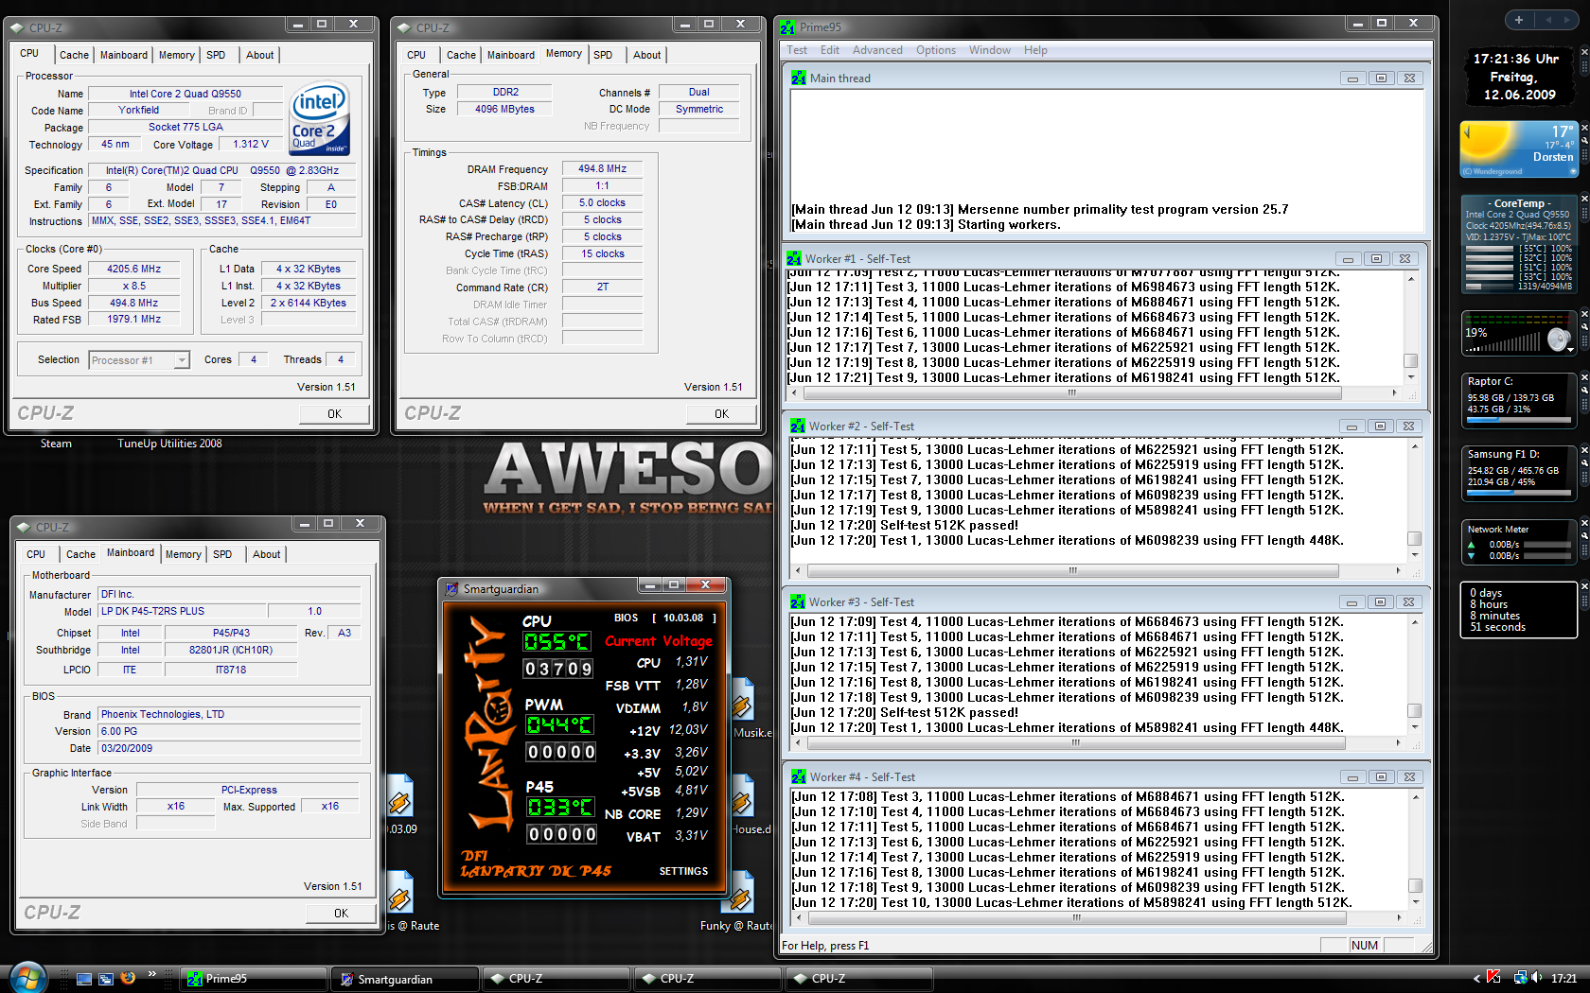Click the TuneUp Utilities 2008 desktop label

tap(170, 444)
